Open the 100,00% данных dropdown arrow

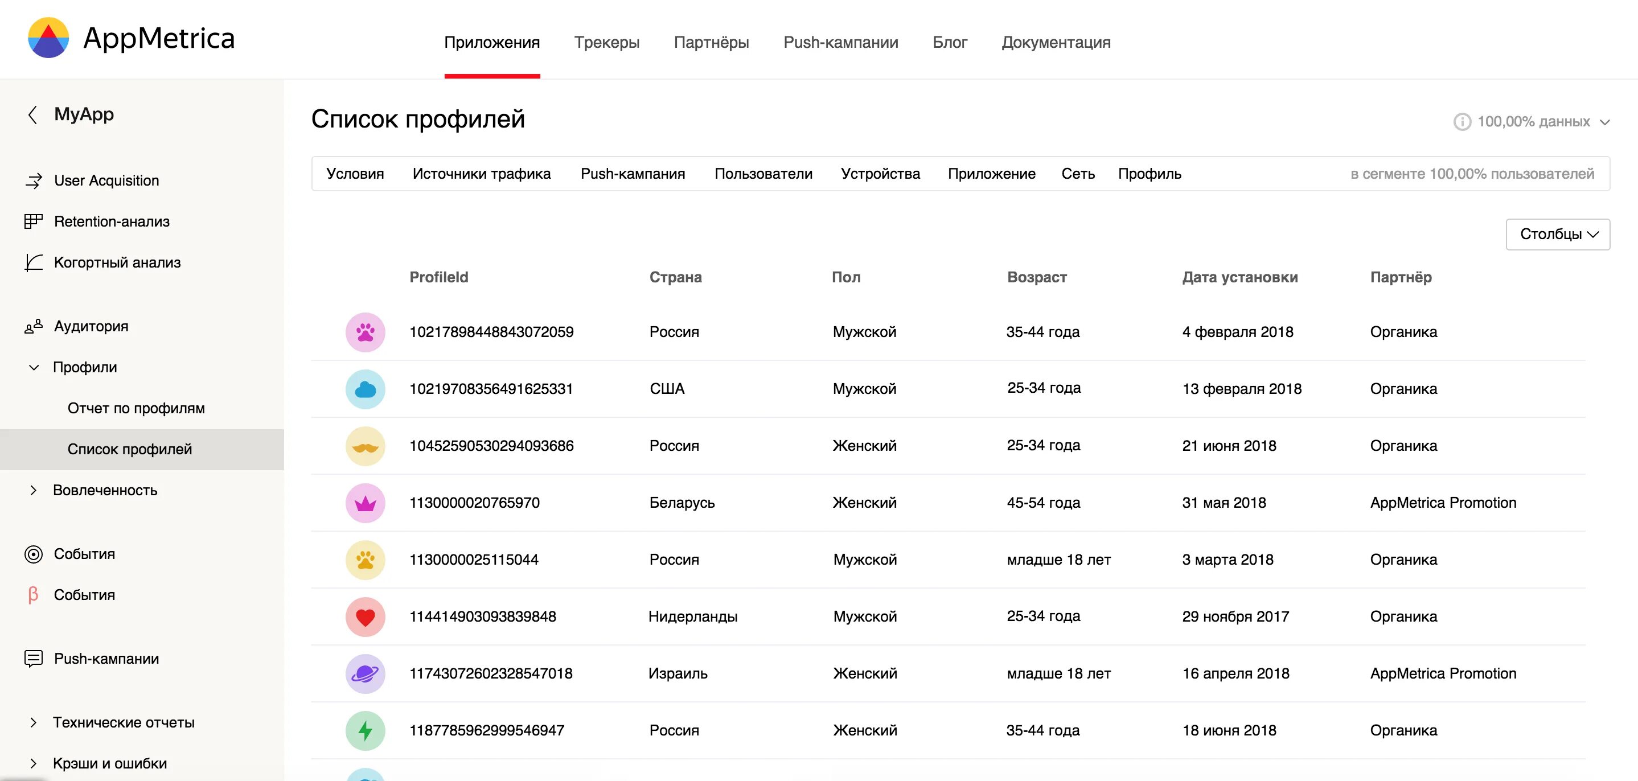click(1604, 122)
